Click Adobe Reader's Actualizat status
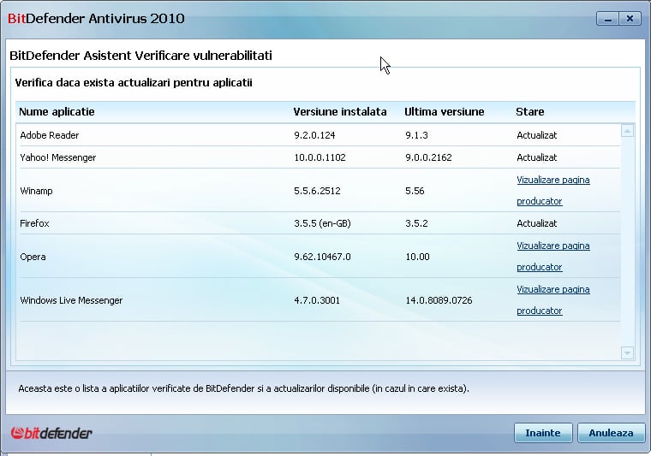This screenshot has width=651, height=456. (x=537, y=135)
